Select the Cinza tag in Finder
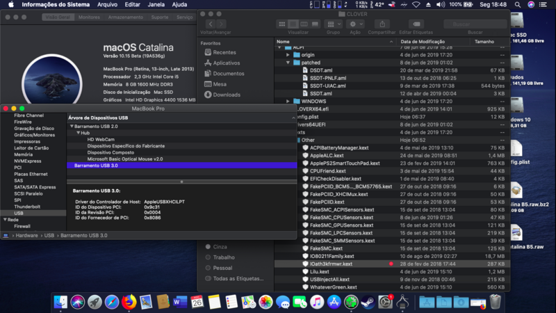 point(216,247)
